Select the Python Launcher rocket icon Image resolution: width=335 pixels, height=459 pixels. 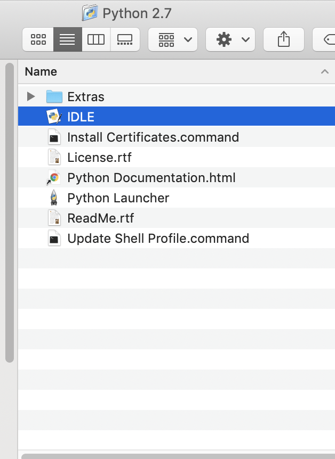pos(54,198)
